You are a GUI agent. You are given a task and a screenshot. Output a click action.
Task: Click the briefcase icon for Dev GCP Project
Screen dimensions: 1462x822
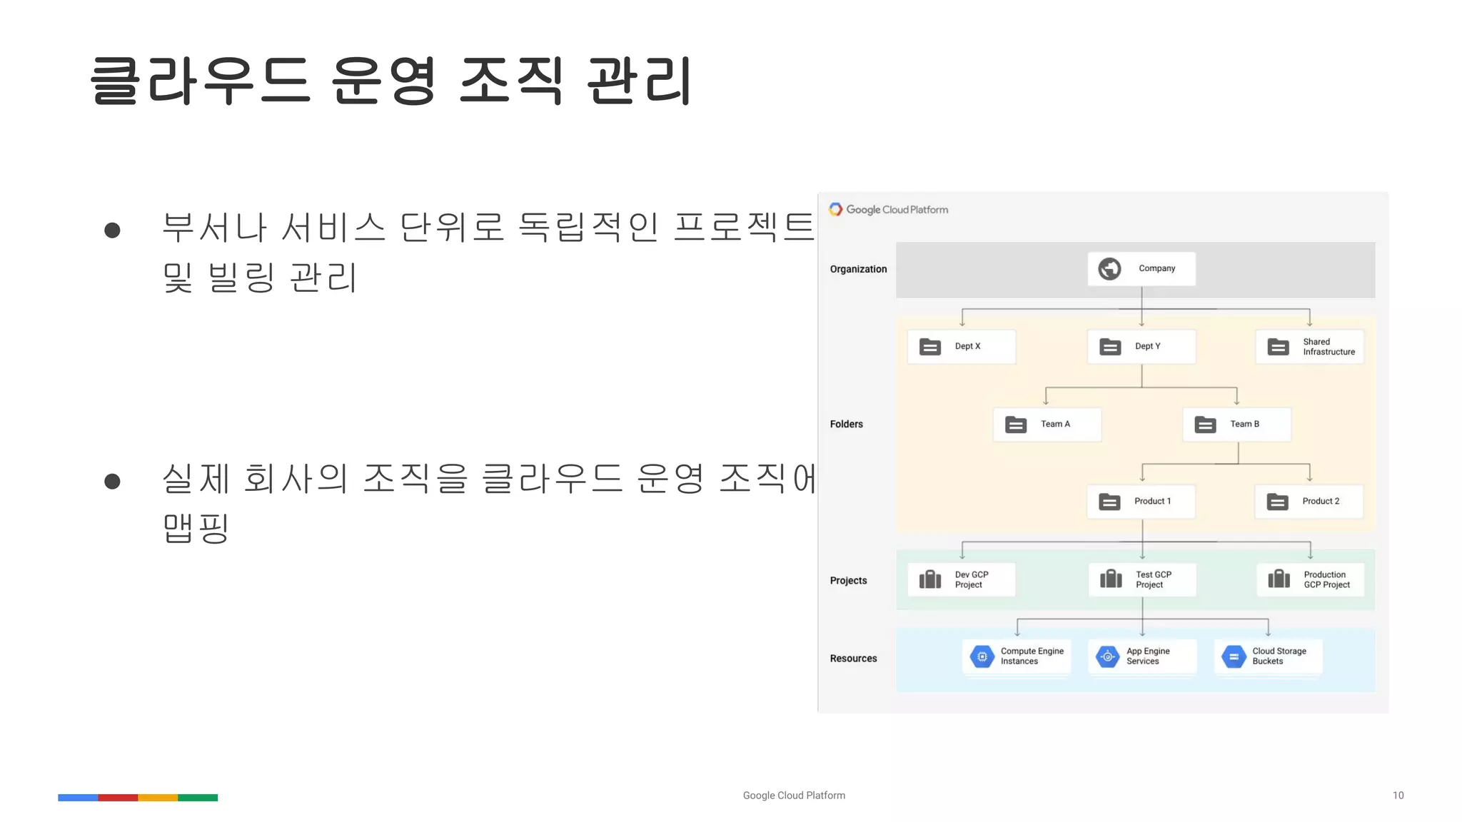(x=930, y=579)
